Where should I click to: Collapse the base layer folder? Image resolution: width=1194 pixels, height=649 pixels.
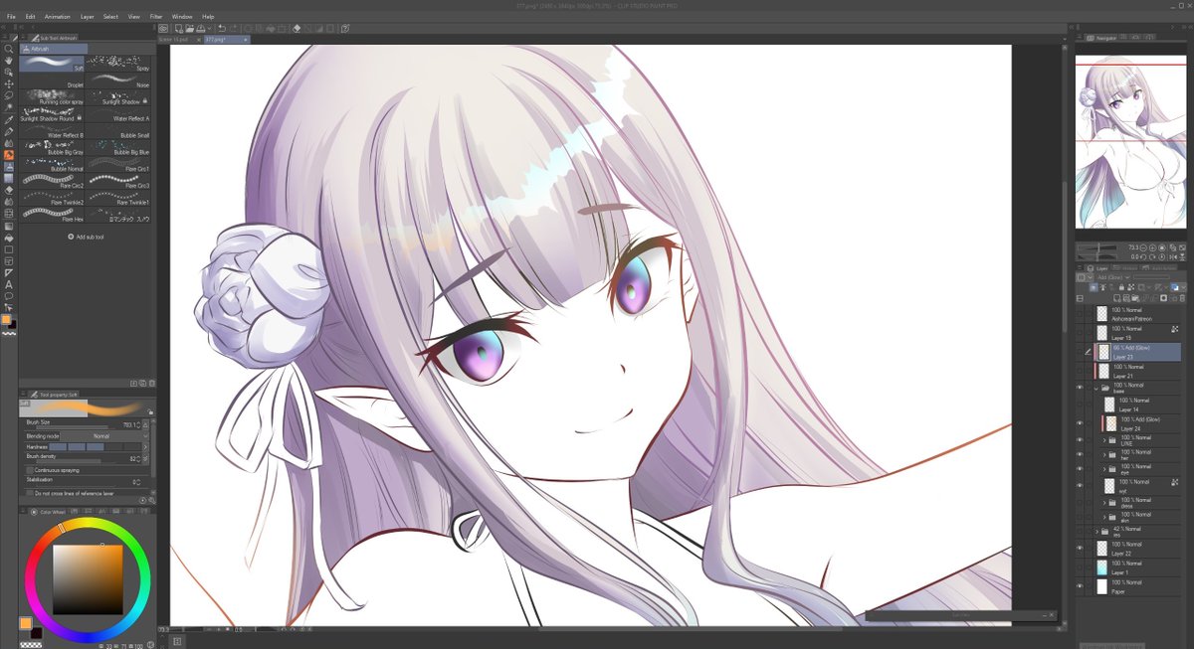point(1096,389)
